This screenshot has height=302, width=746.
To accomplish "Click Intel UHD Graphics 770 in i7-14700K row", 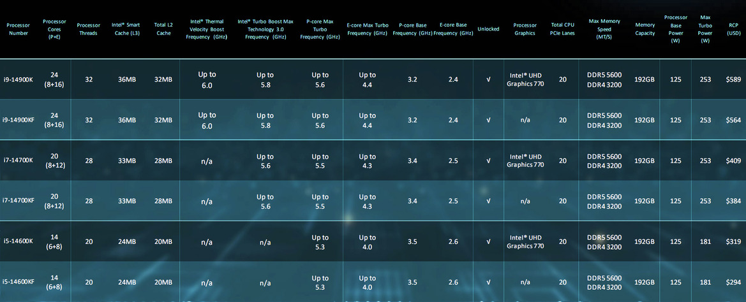I will [x=525, y=161].
